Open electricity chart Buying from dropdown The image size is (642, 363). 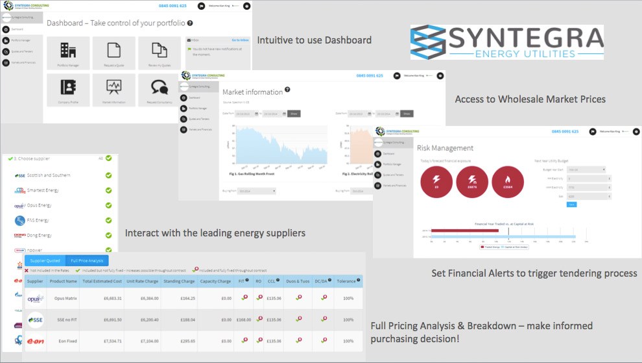point(362,191)
